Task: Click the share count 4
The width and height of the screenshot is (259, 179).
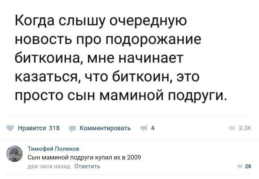Action: tap(153, 128)
